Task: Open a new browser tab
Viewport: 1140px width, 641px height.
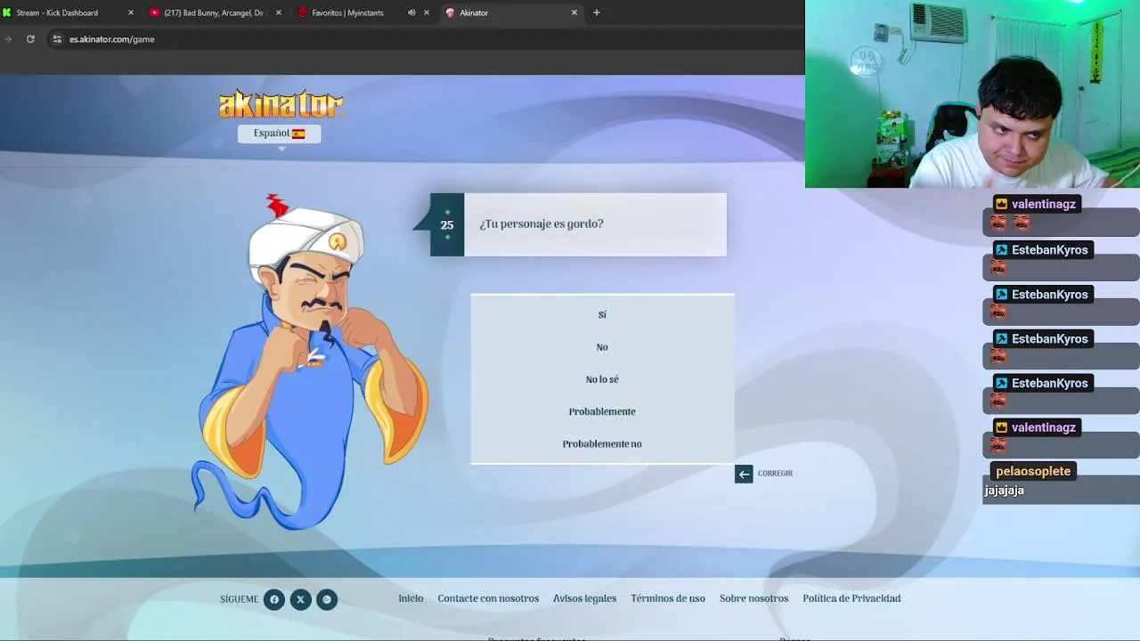Action: point(597,12)
